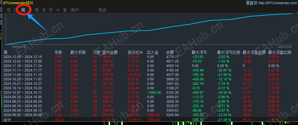Switch to the 年 yearly tab

[44, 10]
